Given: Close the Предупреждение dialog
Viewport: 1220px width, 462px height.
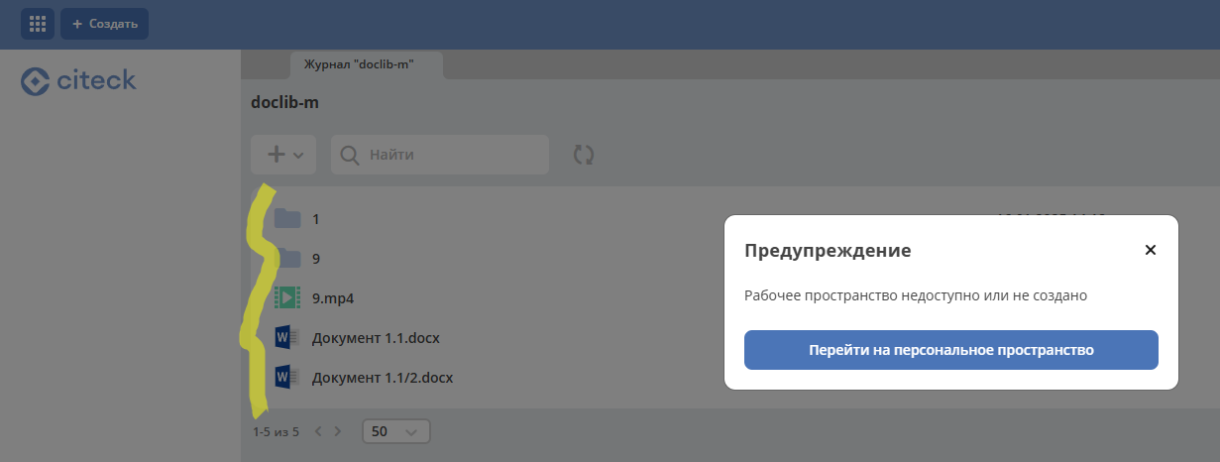Looking at the screenshot, I should [x=1151, y=250].
